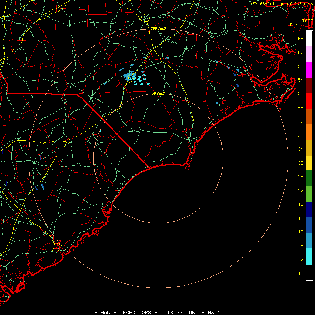
Task: Click the black TH threshold legend swatch
Action: (x=309, y=272)
